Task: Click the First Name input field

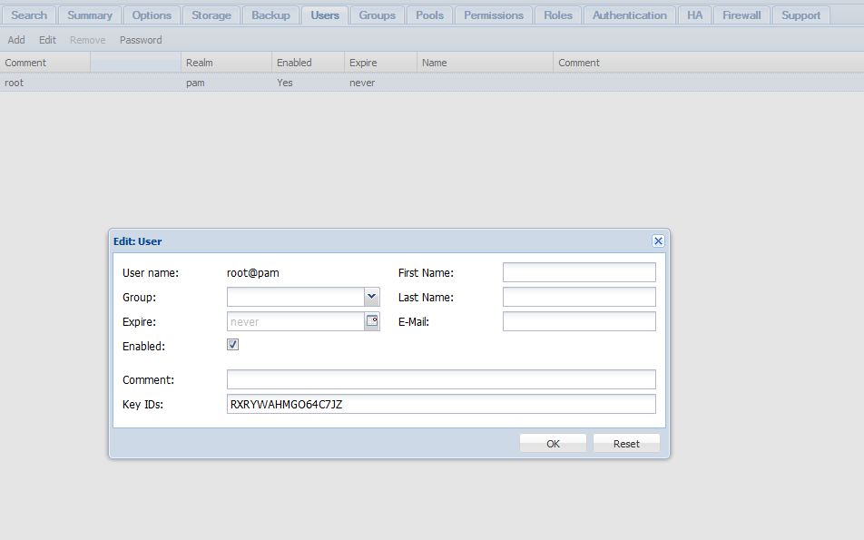Action: point(578,272)
